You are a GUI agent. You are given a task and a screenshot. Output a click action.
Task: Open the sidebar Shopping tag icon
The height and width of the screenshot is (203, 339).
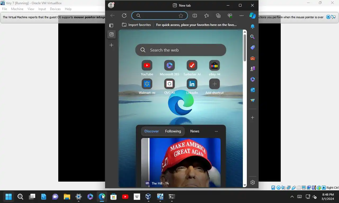tap(253, 48)
